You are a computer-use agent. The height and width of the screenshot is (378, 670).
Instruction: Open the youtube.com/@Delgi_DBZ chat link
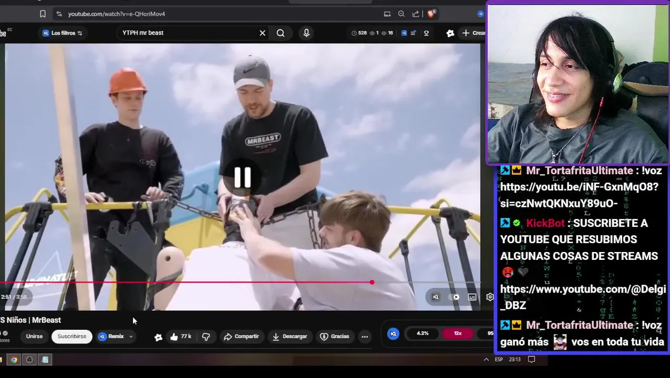pos(583,297)
